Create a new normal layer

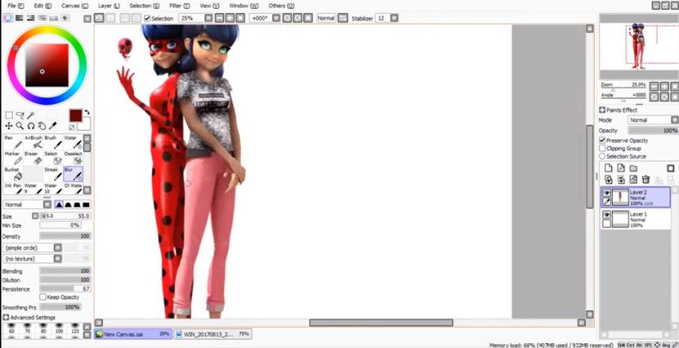pyautogui.click(x=609, y=168)
